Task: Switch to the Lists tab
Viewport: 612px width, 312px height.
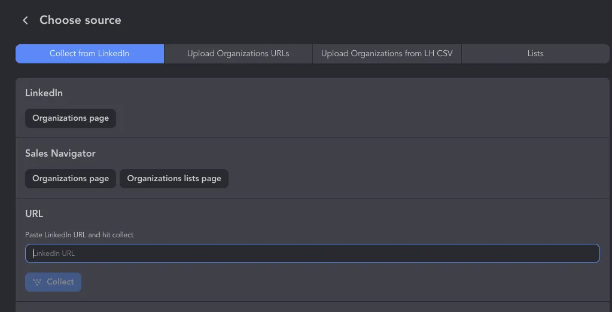Action: click(535, 53)
